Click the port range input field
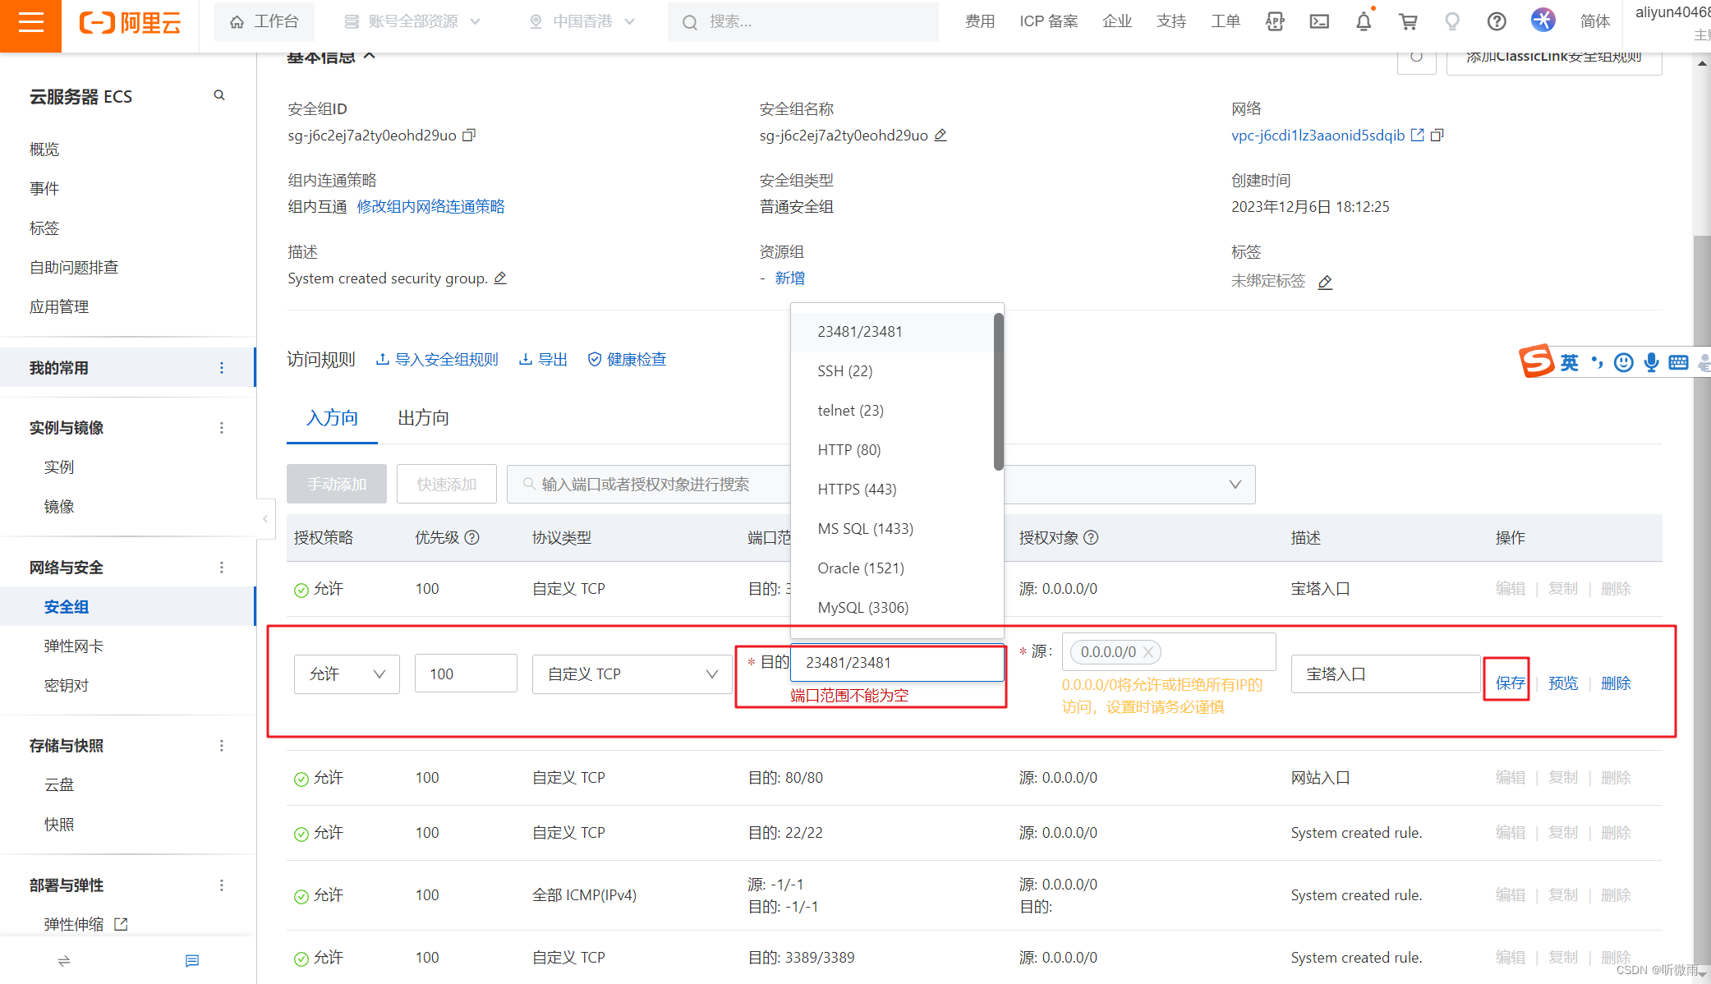 (897, 663)
